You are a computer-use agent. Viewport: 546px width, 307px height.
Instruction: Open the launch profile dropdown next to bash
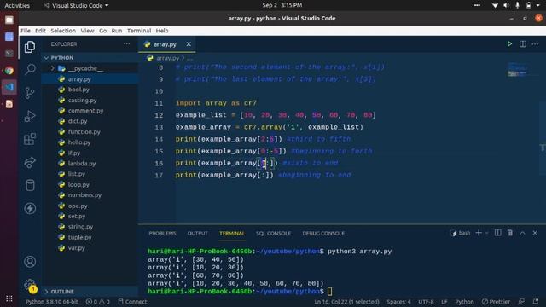point(487,233)
